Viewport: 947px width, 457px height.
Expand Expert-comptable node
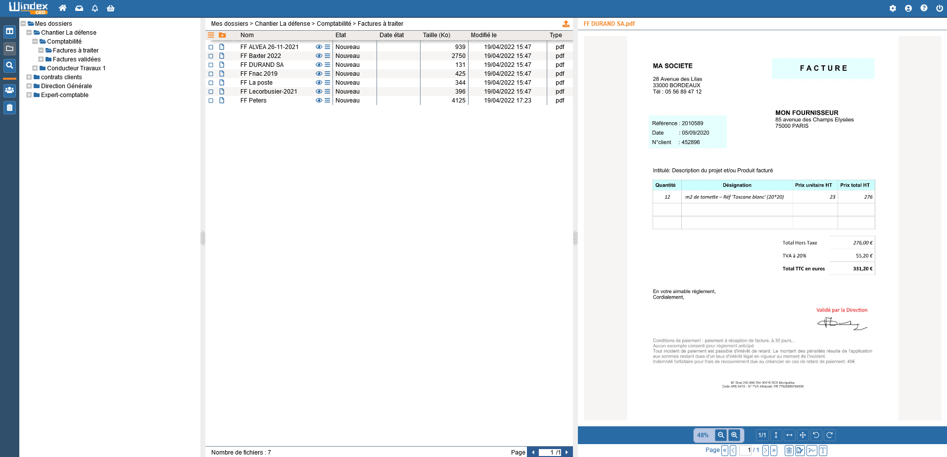coord(29,95)
